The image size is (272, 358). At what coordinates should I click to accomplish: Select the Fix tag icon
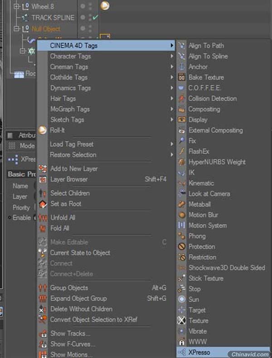[x=182, y=141]
